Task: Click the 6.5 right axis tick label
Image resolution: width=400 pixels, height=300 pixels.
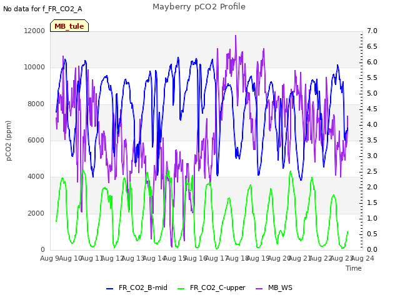Action: tap(372, 46)
